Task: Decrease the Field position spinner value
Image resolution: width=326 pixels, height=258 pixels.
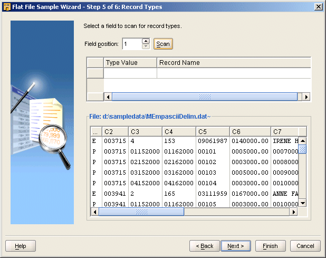Action: [x=146, y=46]
